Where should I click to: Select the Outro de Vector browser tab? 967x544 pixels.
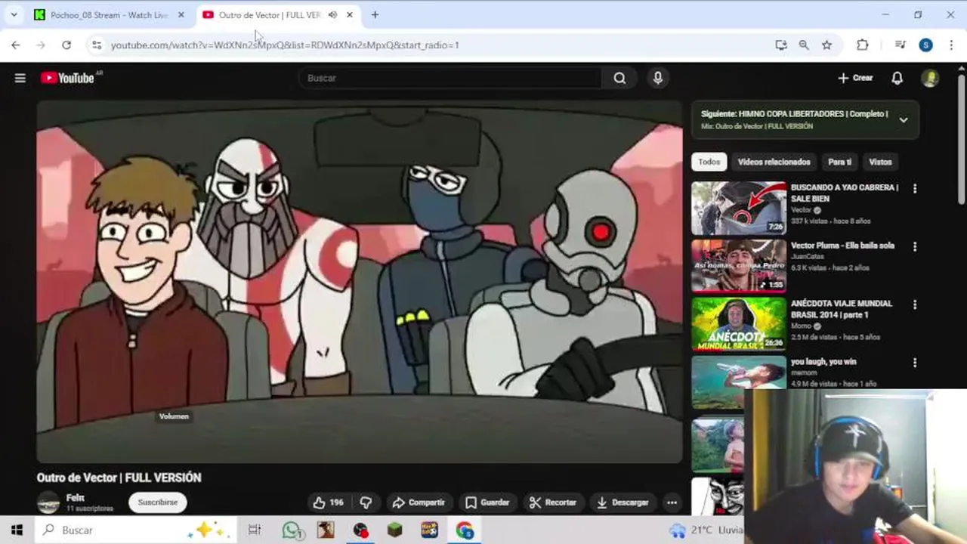coord(270,14)
